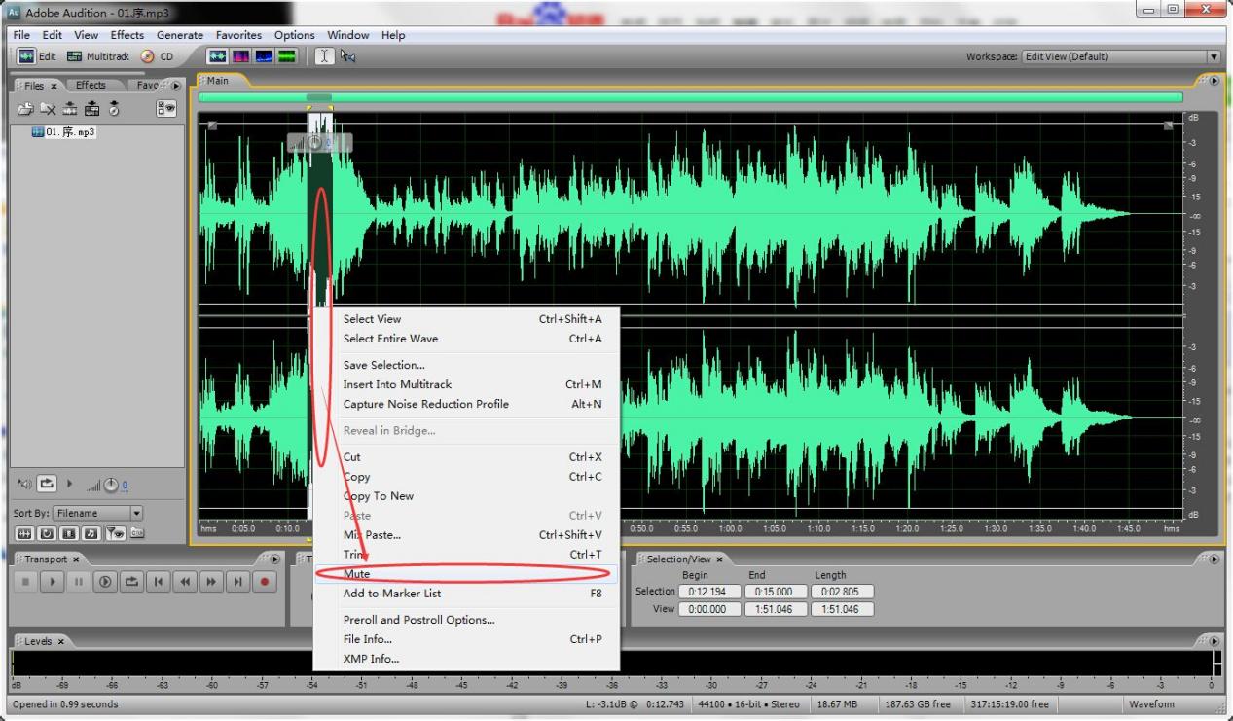This screenshot has height=721, width=1233.
Task: Click Import File icon in Files panel
Action: (26, 109)
